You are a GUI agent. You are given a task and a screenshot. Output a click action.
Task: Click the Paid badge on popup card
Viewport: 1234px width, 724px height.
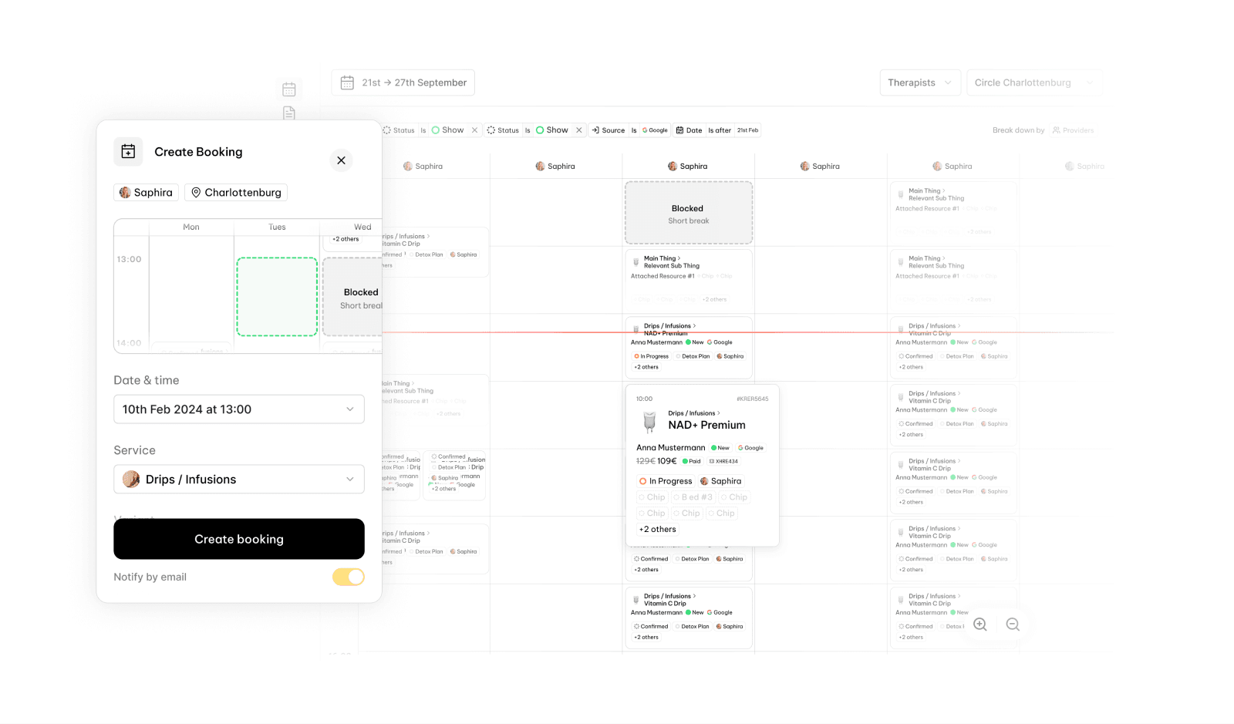[x=692, y=461]
